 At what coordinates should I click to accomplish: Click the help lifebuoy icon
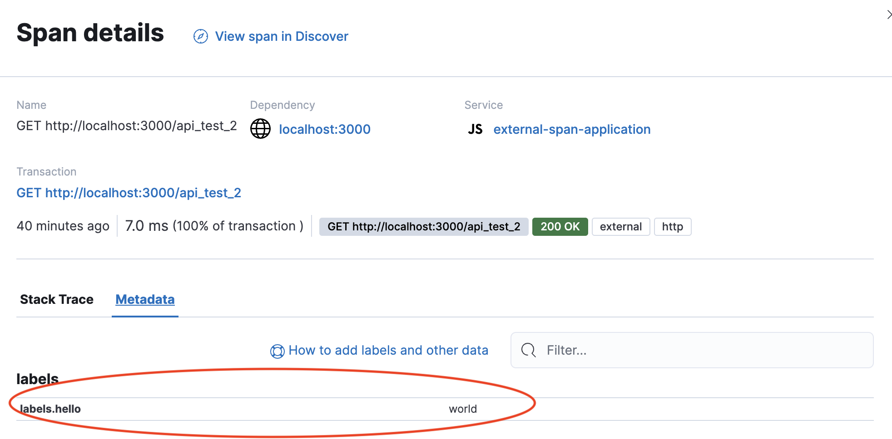tap(277, 351)
